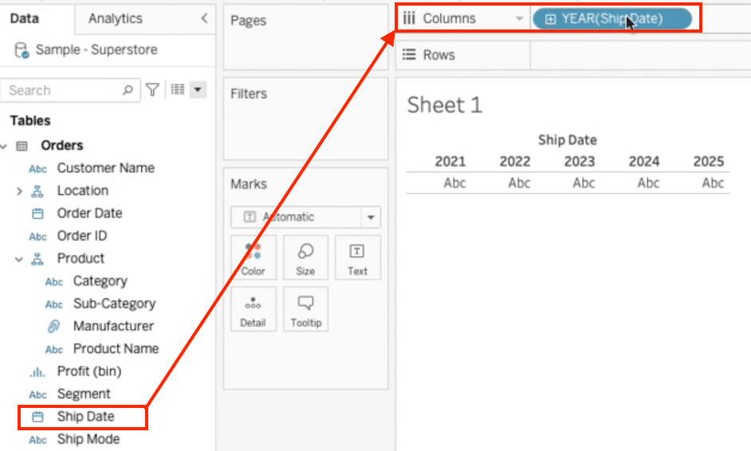
Task: Select the Profit (bin) field
Action: [89, 371]
